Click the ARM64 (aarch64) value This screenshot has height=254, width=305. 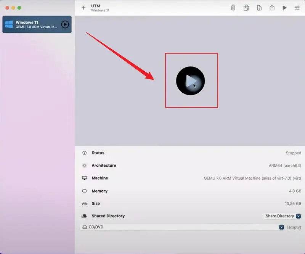[285, 166]
